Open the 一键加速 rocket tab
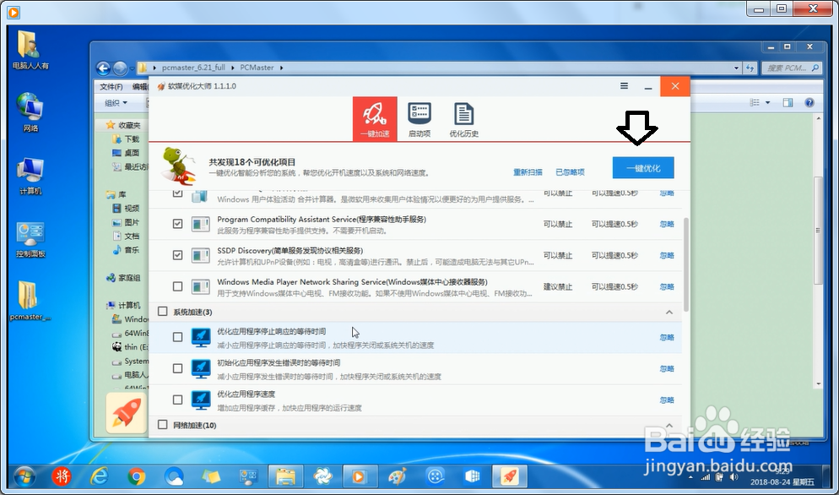The height and width of the screenshot is (495, 839). pos(375,118)
